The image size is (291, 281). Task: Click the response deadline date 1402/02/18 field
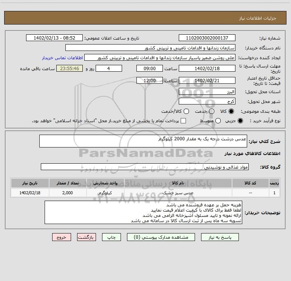click(207, 68)
